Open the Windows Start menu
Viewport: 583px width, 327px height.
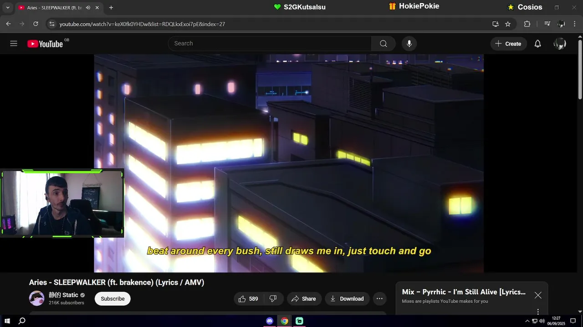7,321
